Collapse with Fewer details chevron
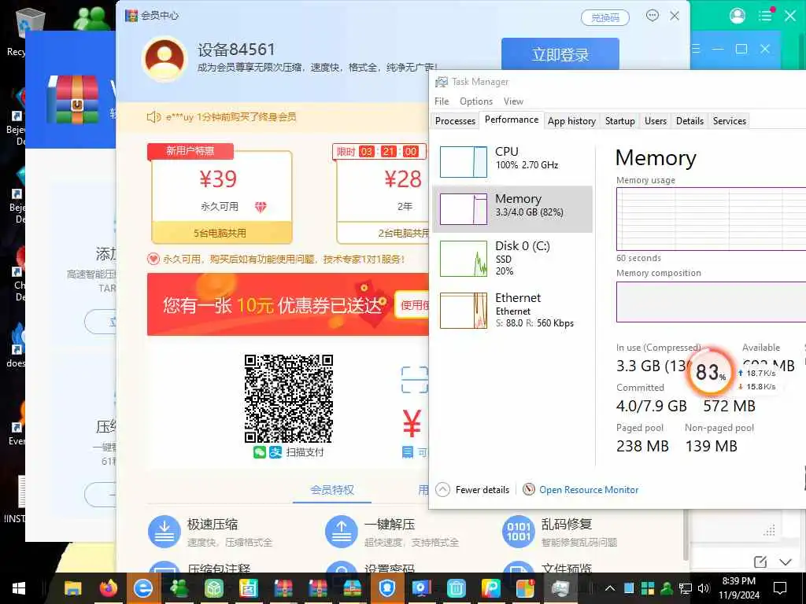 click(442, 489)
